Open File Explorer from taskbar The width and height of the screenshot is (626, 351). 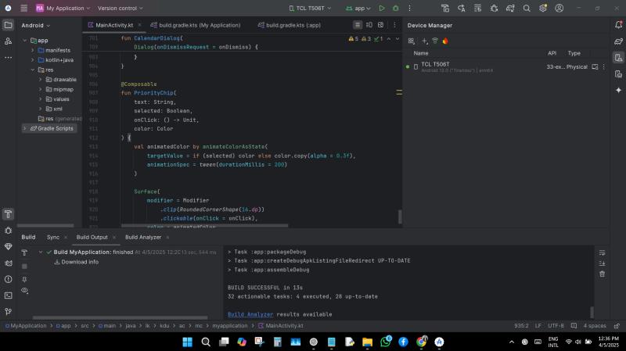(367, 342)
